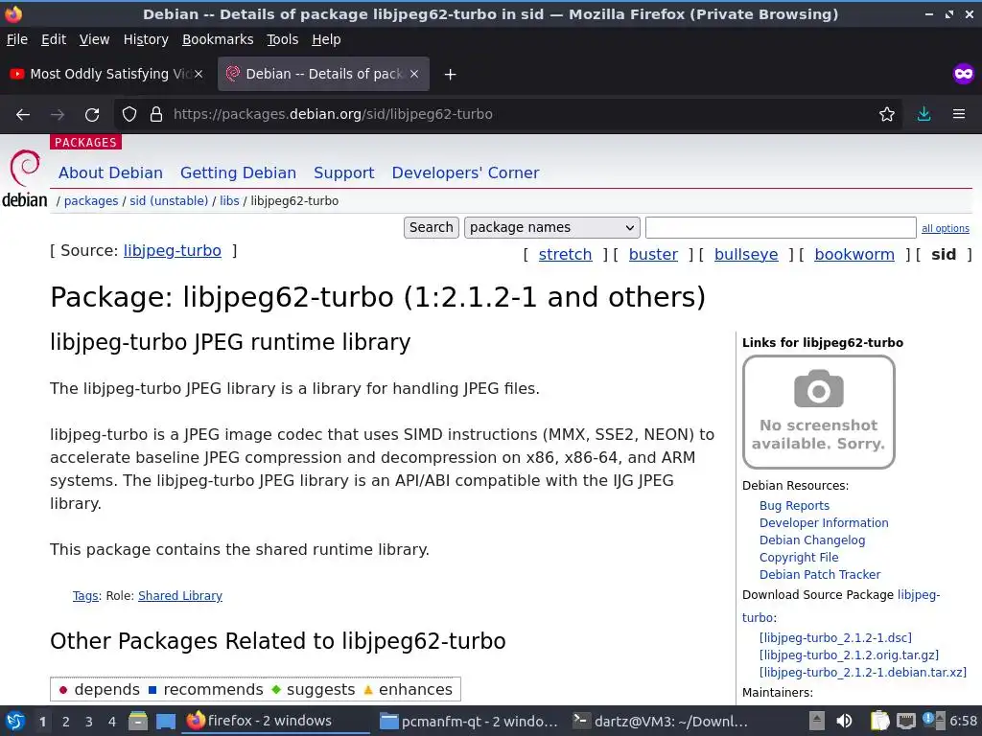Viewport: 982px width, 736px height.
Task: Go back to the previous page
Action: [23, 115]
